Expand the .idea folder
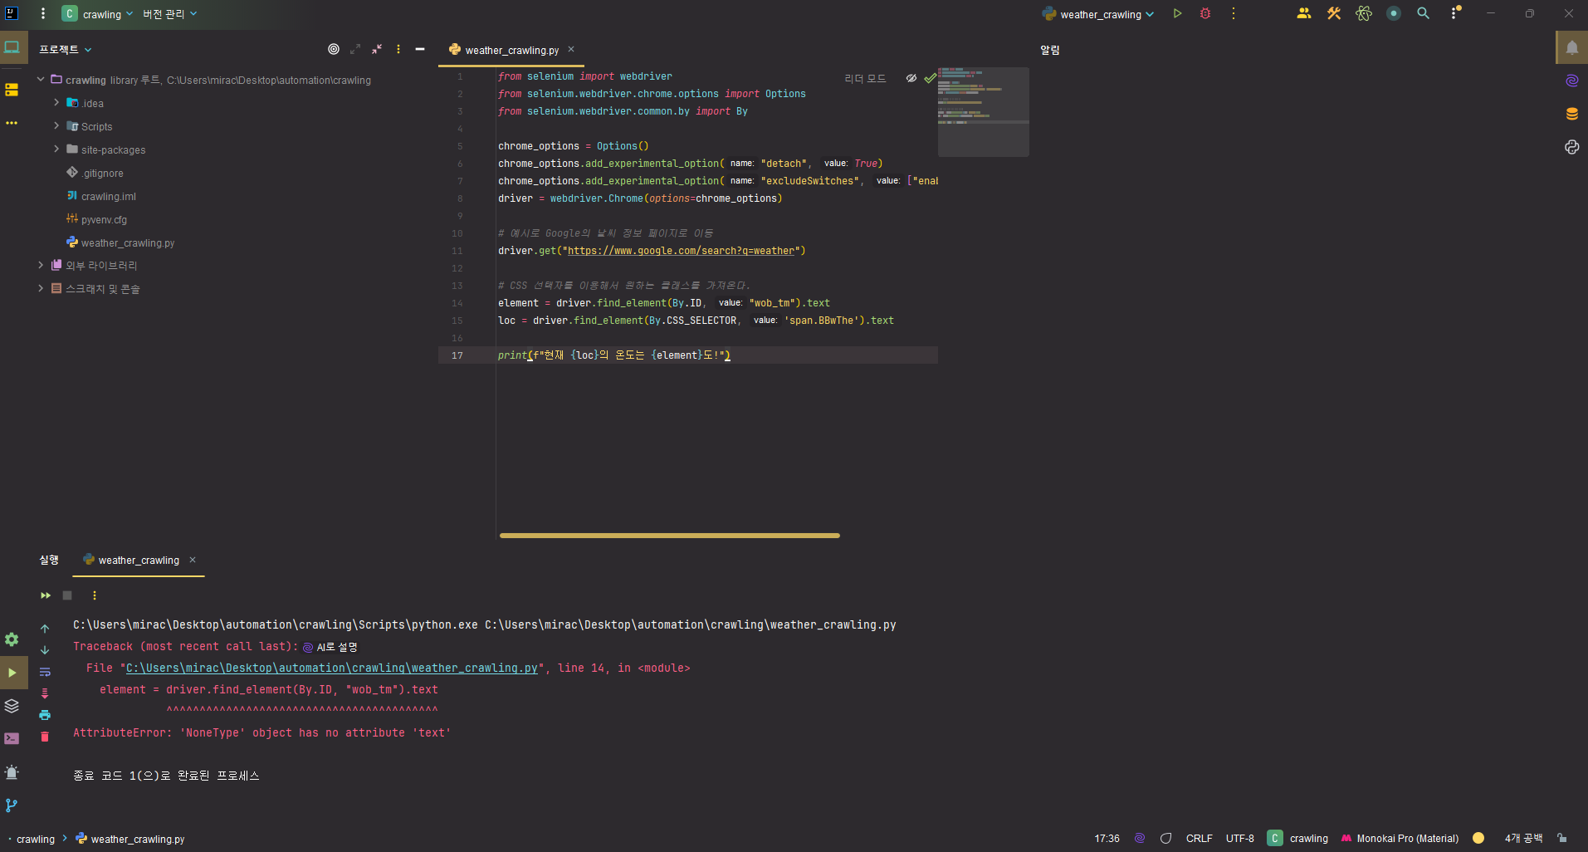The width and height of the screenshot is (1588, 852). tap(56, 103)
